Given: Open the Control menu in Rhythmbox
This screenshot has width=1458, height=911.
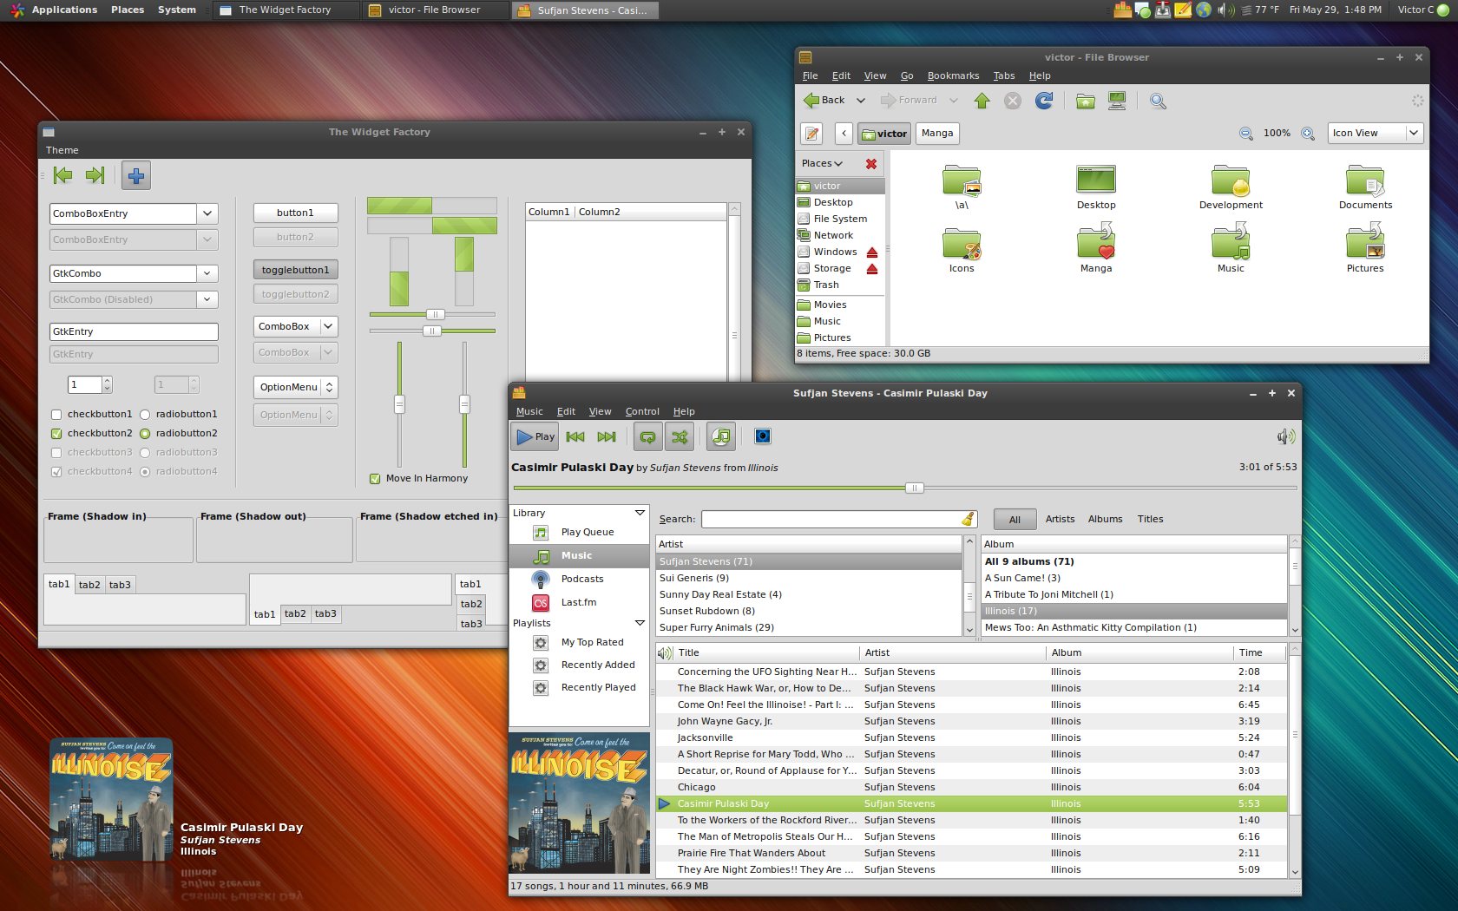Looking at the screenshot, I should tap(641, 411).
